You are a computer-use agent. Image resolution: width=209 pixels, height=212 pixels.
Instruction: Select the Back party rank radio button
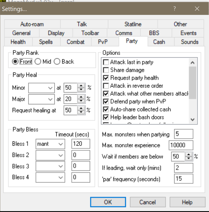click(x=57, y=62)
